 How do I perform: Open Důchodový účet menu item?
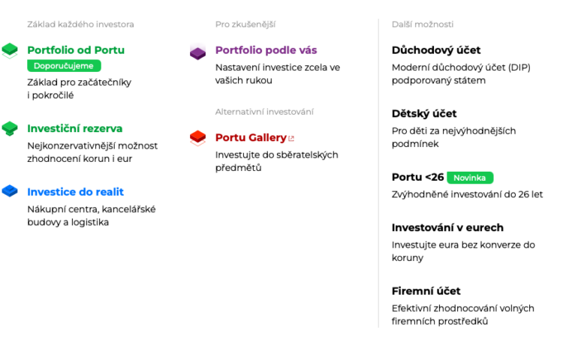click(x=436, y=50)
